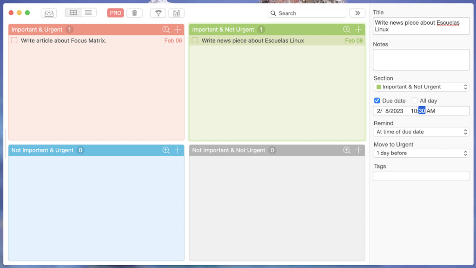Uncheck the Due date checkbox
The image size is (476, 268).
coord(377,100)
